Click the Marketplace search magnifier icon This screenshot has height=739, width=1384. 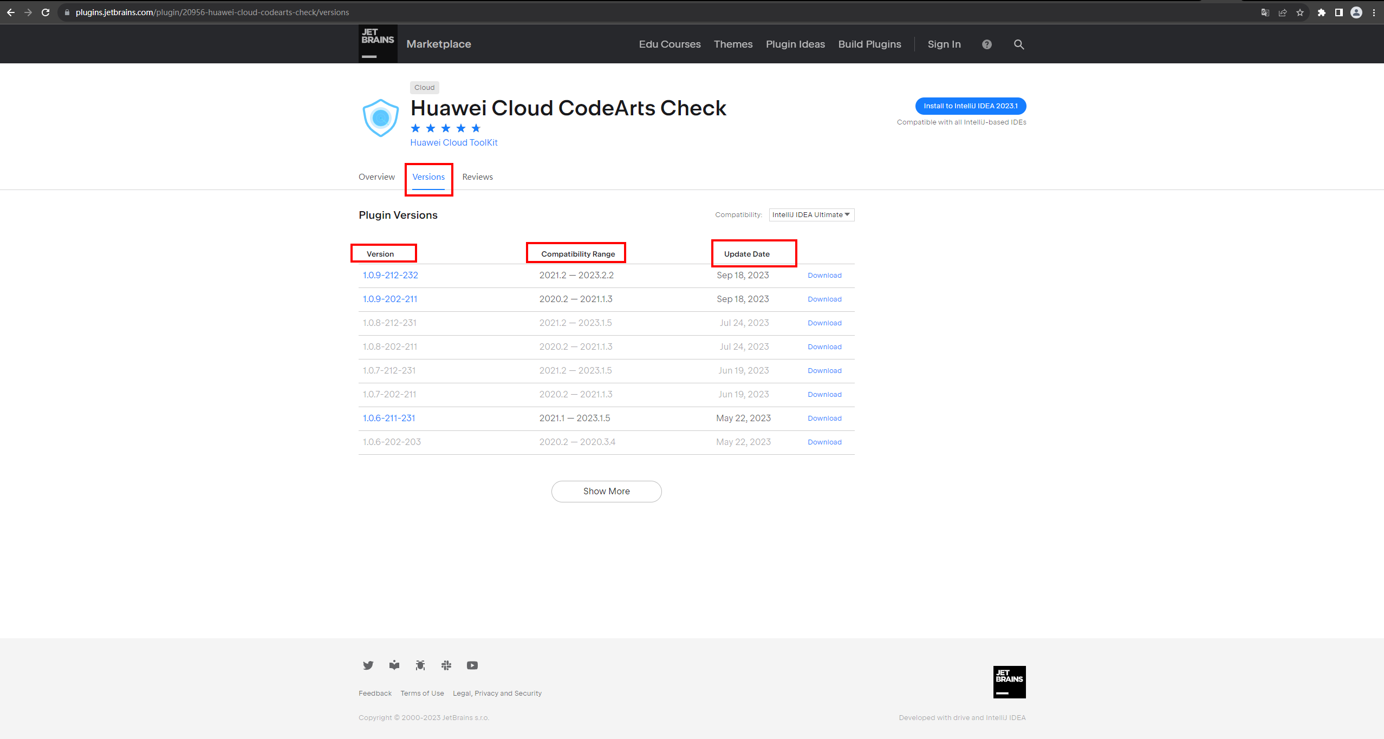pos(1018,44)
